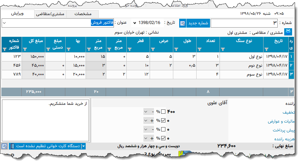298x161 pixels.
Task: Click price cell ۲۰,۰۰۰
Action: coord(75,74)
